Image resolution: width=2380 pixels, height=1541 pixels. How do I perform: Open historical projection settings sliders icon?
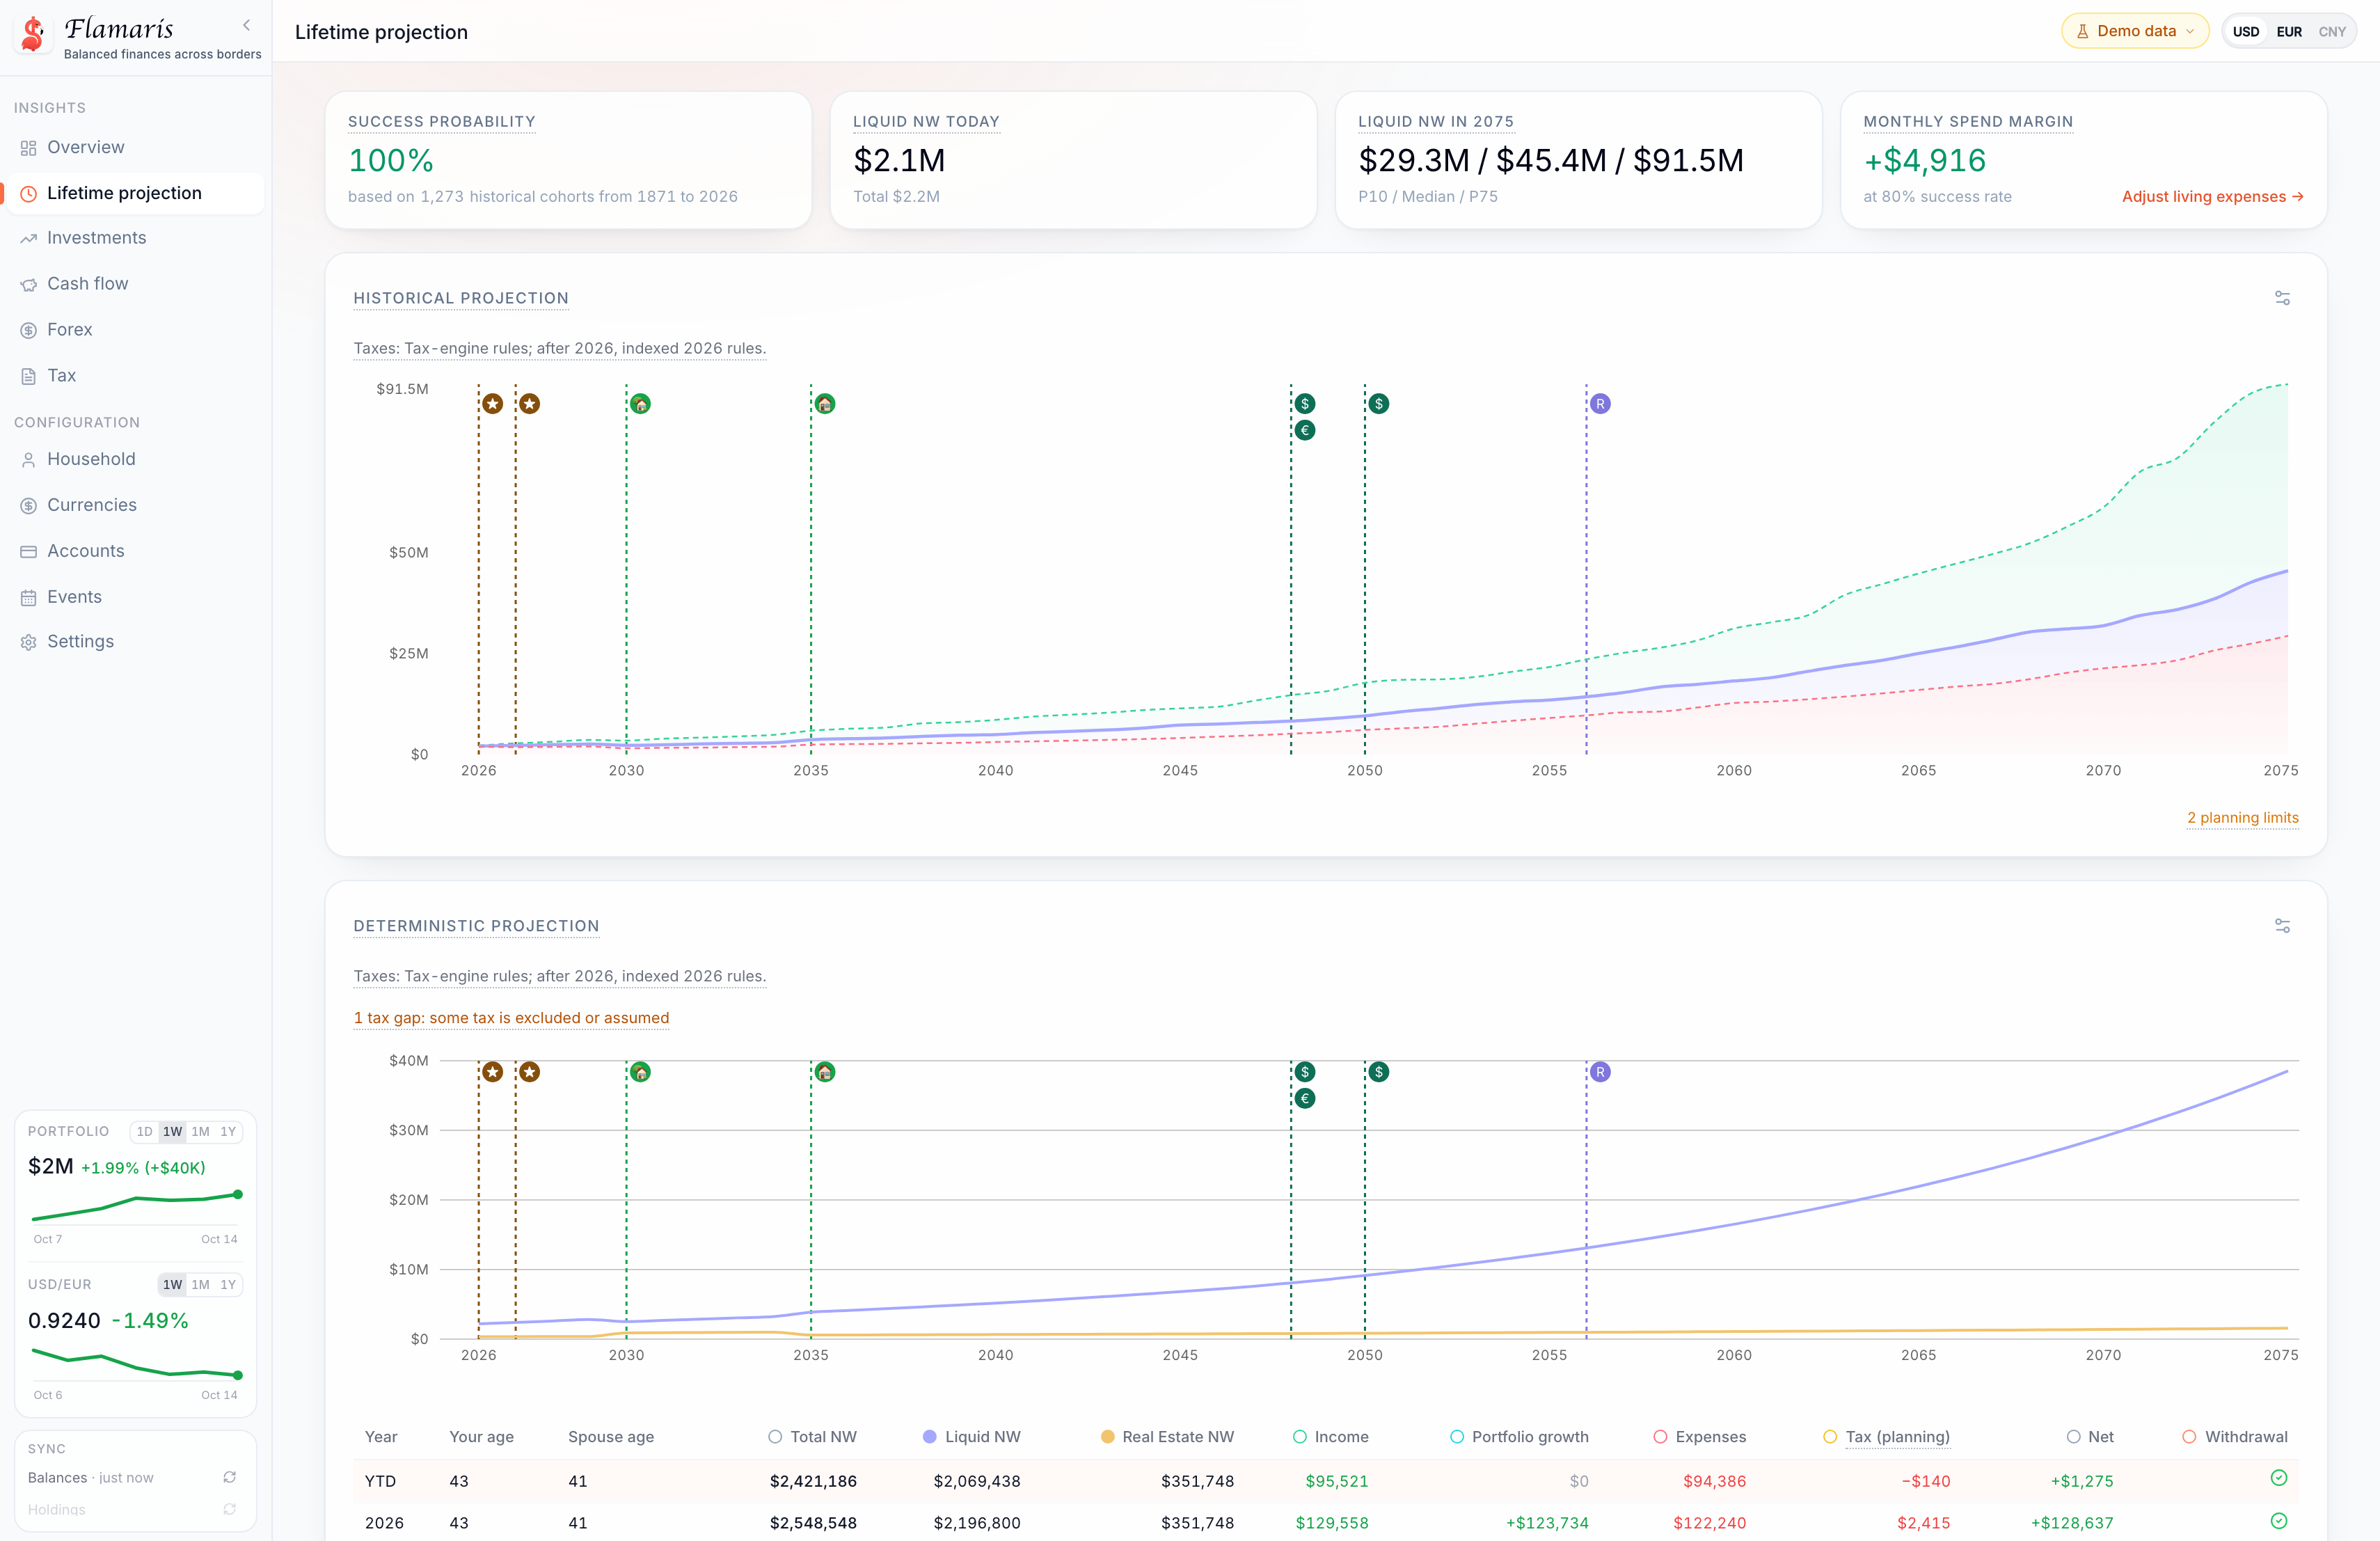click(2282, 298)
